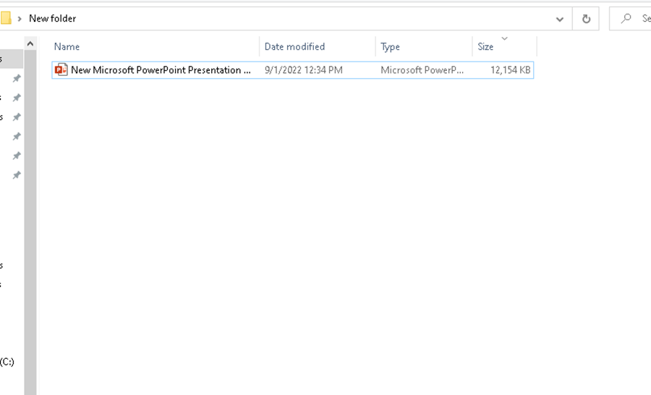The image size is (651, 395).
Task: Click the search magnifier icon
Action: coord(626,18)
